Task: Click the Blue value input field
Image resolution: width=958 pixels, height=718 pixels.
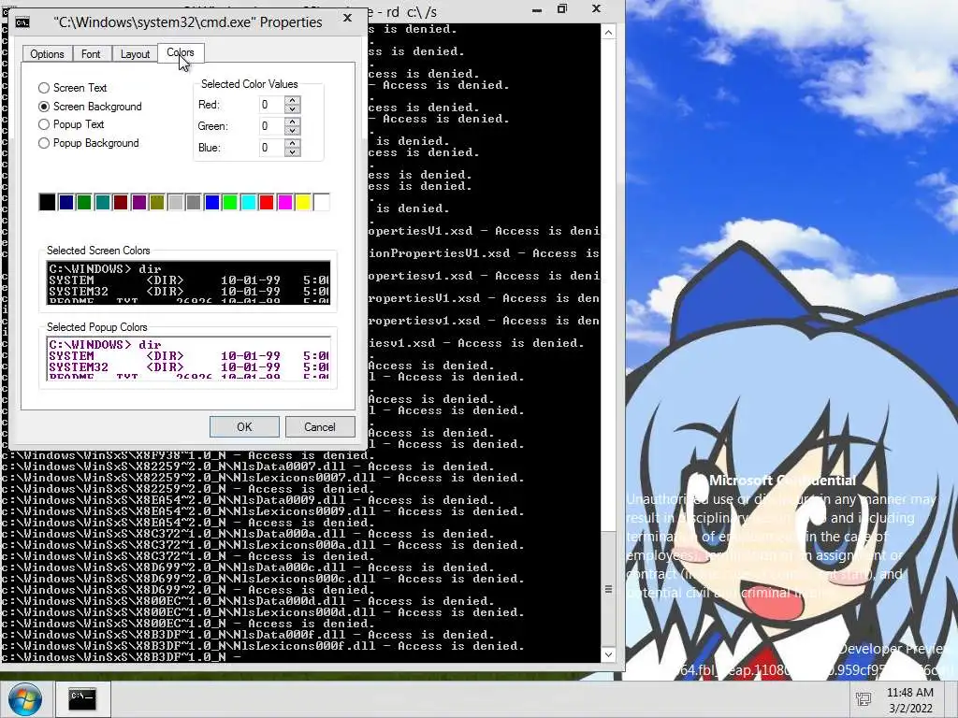Action: click(x=272, y=147)
